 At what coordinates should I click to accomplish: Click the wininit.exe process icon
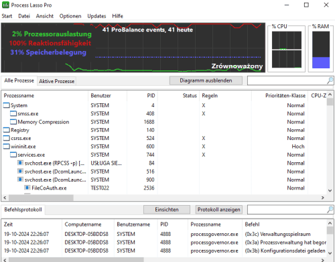coord(7,147)
